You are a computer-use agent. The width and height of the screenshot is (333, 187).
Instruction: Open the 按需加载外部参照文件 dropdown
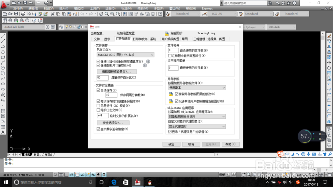tap(197, 88)
